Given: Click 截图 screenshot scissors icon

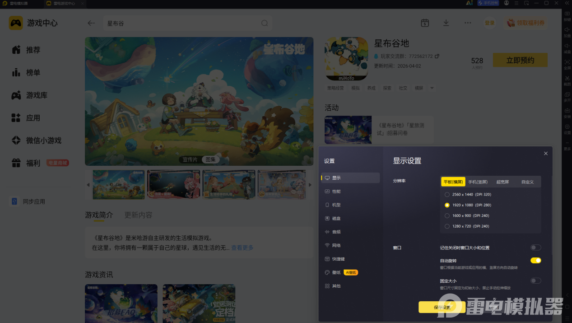Looking at the screenshot, I should tap(567, 81).
